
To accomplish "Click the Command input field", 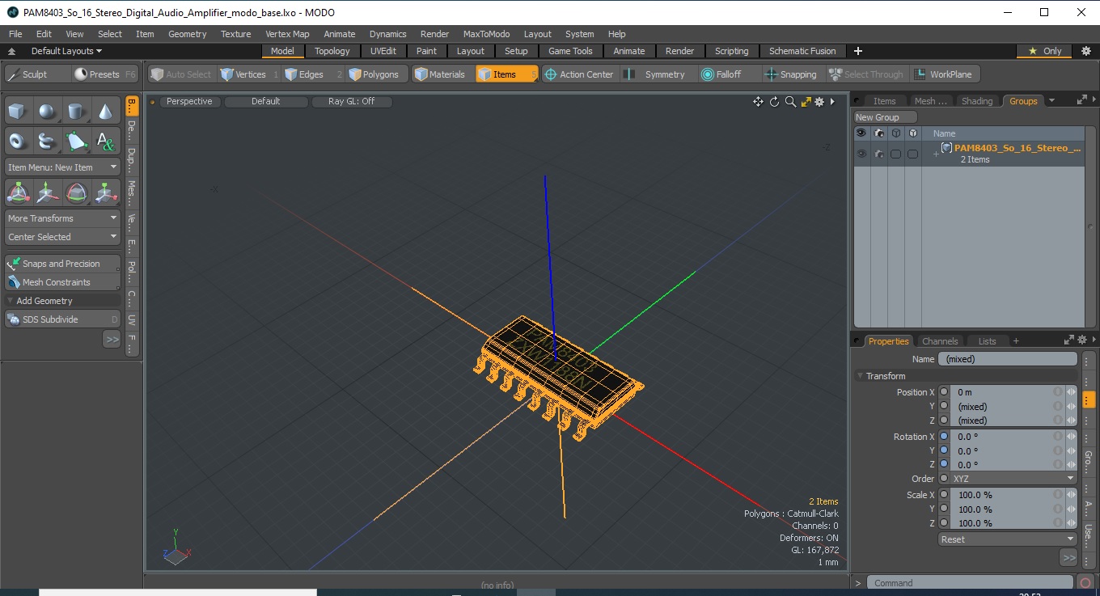I will click(970, 583).
